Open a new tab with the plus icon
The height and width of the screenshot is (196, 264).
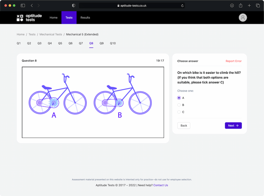pos(249,5)
